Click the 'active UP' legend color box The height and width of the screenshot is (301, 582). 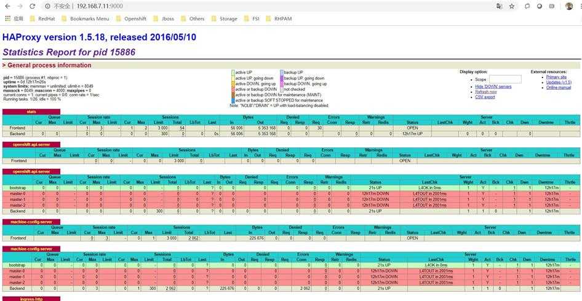pyautogui.click(x=233, y=72)
